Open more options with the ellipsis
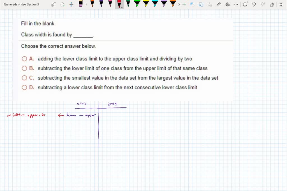287x191 pixels. click(x=236, y=4)
